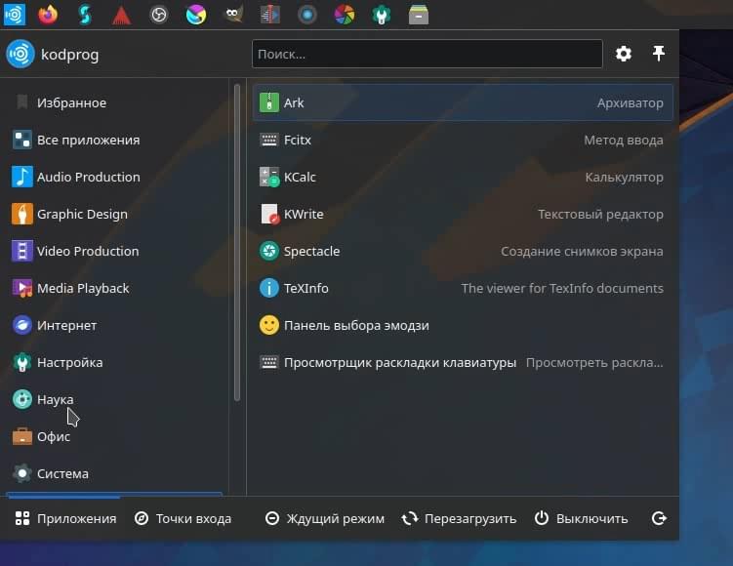The width and height of the screenshot is (733, 566).
Task: Open the blue circle app in panel
Action: point(307,15)
